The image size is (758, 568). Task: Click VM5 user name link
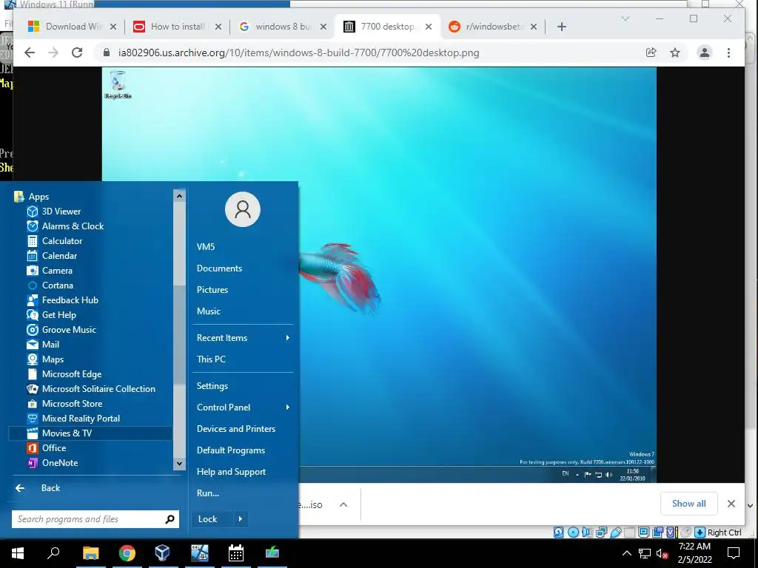tap(206, 247)
